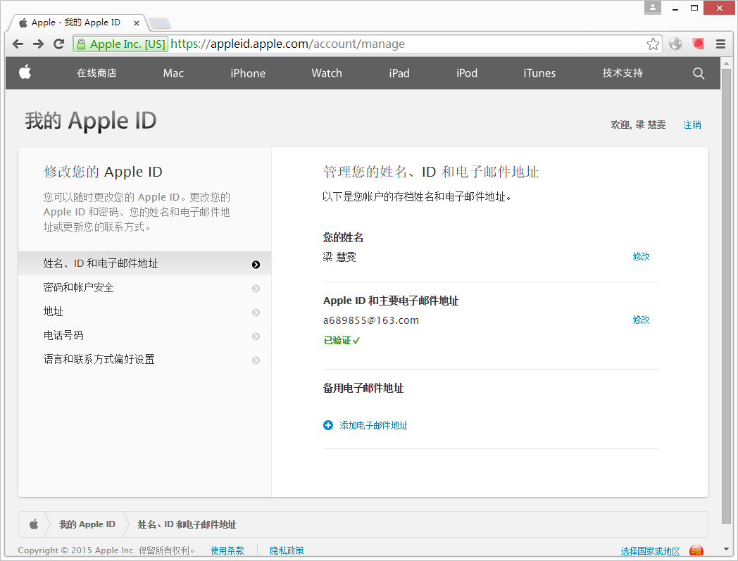Image resolution: width=738 pixels, height=561 pixels.
Task: Open iTunes in the nav bar
Action: point(539,73)
